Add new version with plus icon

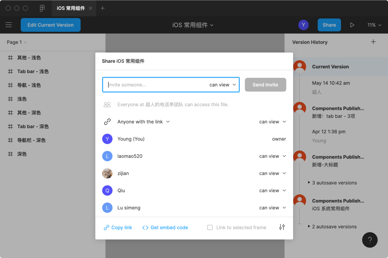(x=373, y=42)
